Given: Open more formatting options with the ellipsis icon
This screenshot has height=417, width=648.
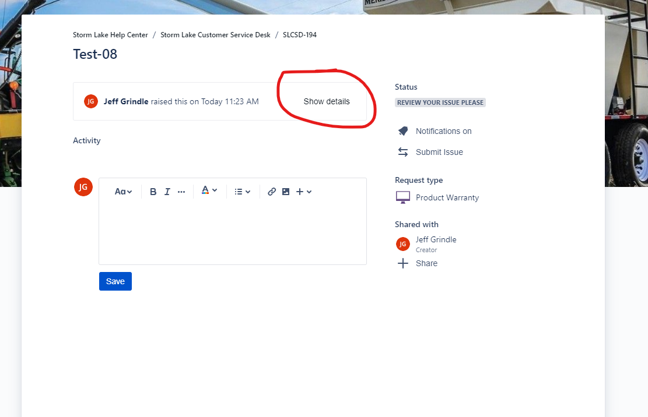Looking at the screenshot, I should (x=181, y=191).
